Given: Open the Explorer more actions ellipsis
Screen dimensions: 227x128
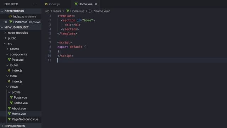Looking at the screenshot, I should pos(35,4).
